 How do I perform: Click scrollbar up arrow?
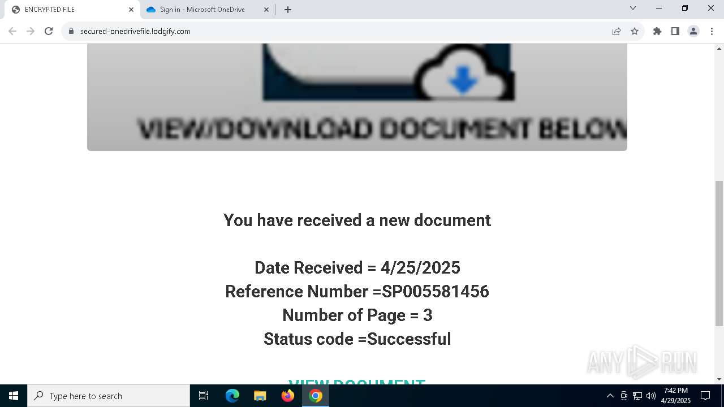click(719, 48)
